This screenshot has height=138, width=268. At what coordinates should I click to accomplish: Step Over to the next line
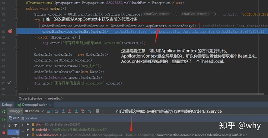point(57,111)
